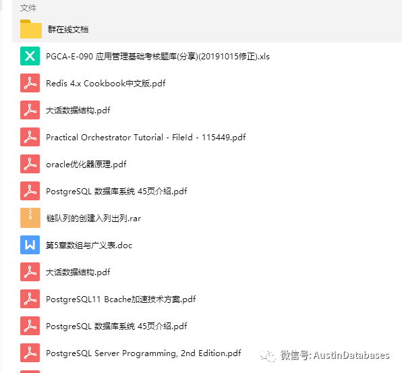Open PostgreSQL Server Programming, 2nd Edition.pdf

(x=143, y=353)
